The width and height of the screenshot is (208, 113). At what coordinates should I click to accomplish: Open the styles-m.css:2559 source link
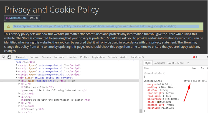[195, 81]
